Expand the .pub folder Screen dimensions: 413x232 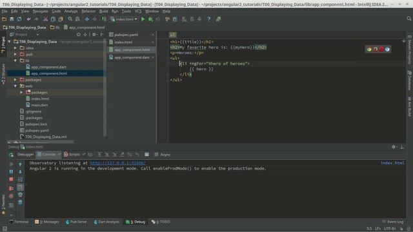pos(15,54)
